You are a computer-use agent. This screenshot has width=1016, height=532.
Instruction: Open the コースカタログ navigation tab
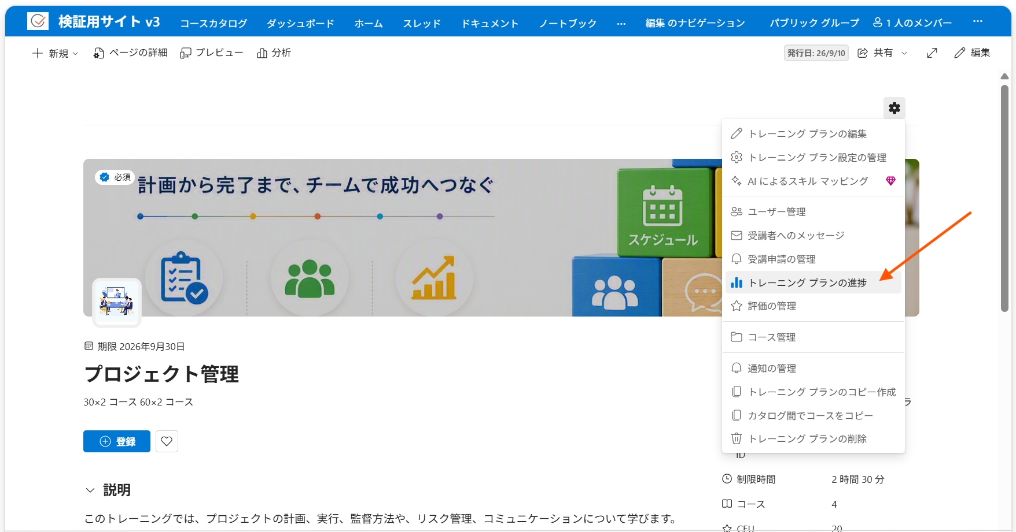pyautogui.click(x=213, y=24)
